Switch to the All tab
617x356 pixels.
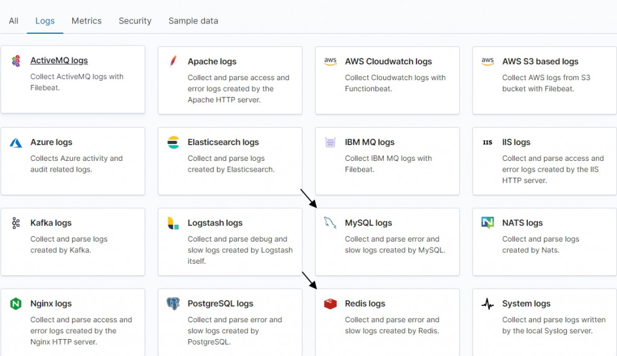pyautogui.click(x=13, y=20)
